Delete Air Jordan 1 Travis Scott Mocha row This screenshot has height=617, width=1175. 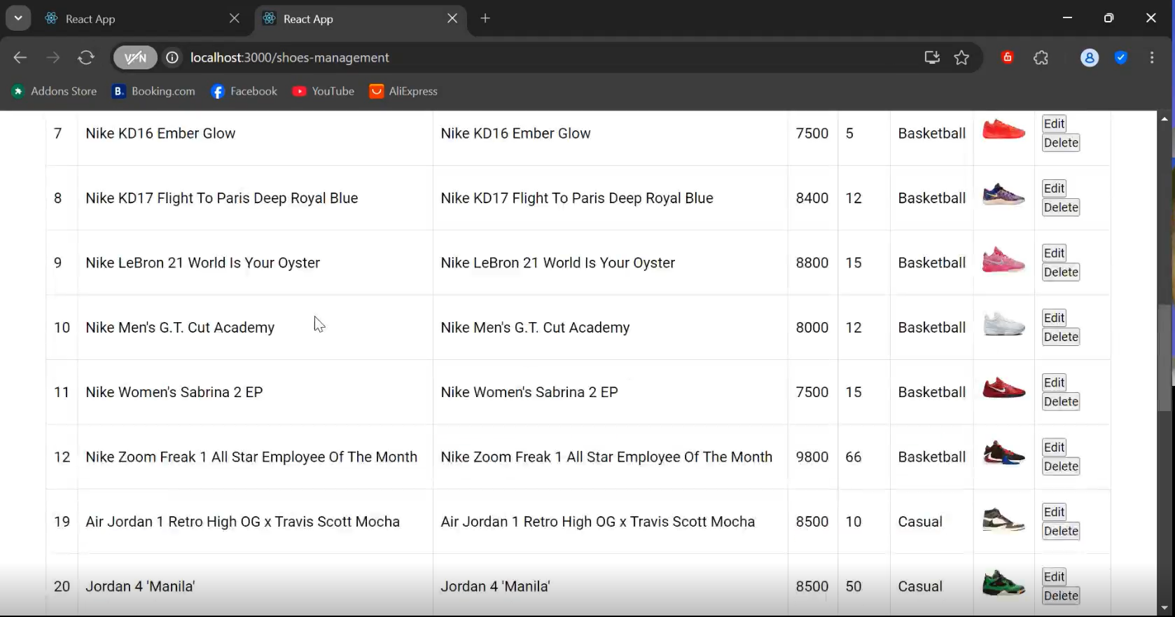tap(1061, 532)
